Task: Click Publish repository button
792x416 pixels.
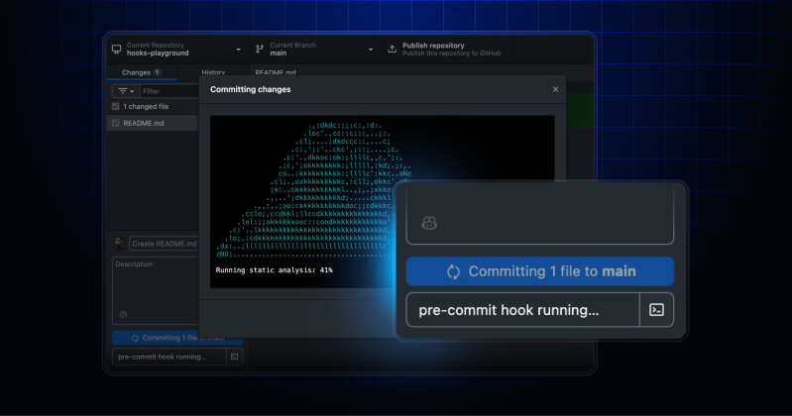Action: (447, 49)
